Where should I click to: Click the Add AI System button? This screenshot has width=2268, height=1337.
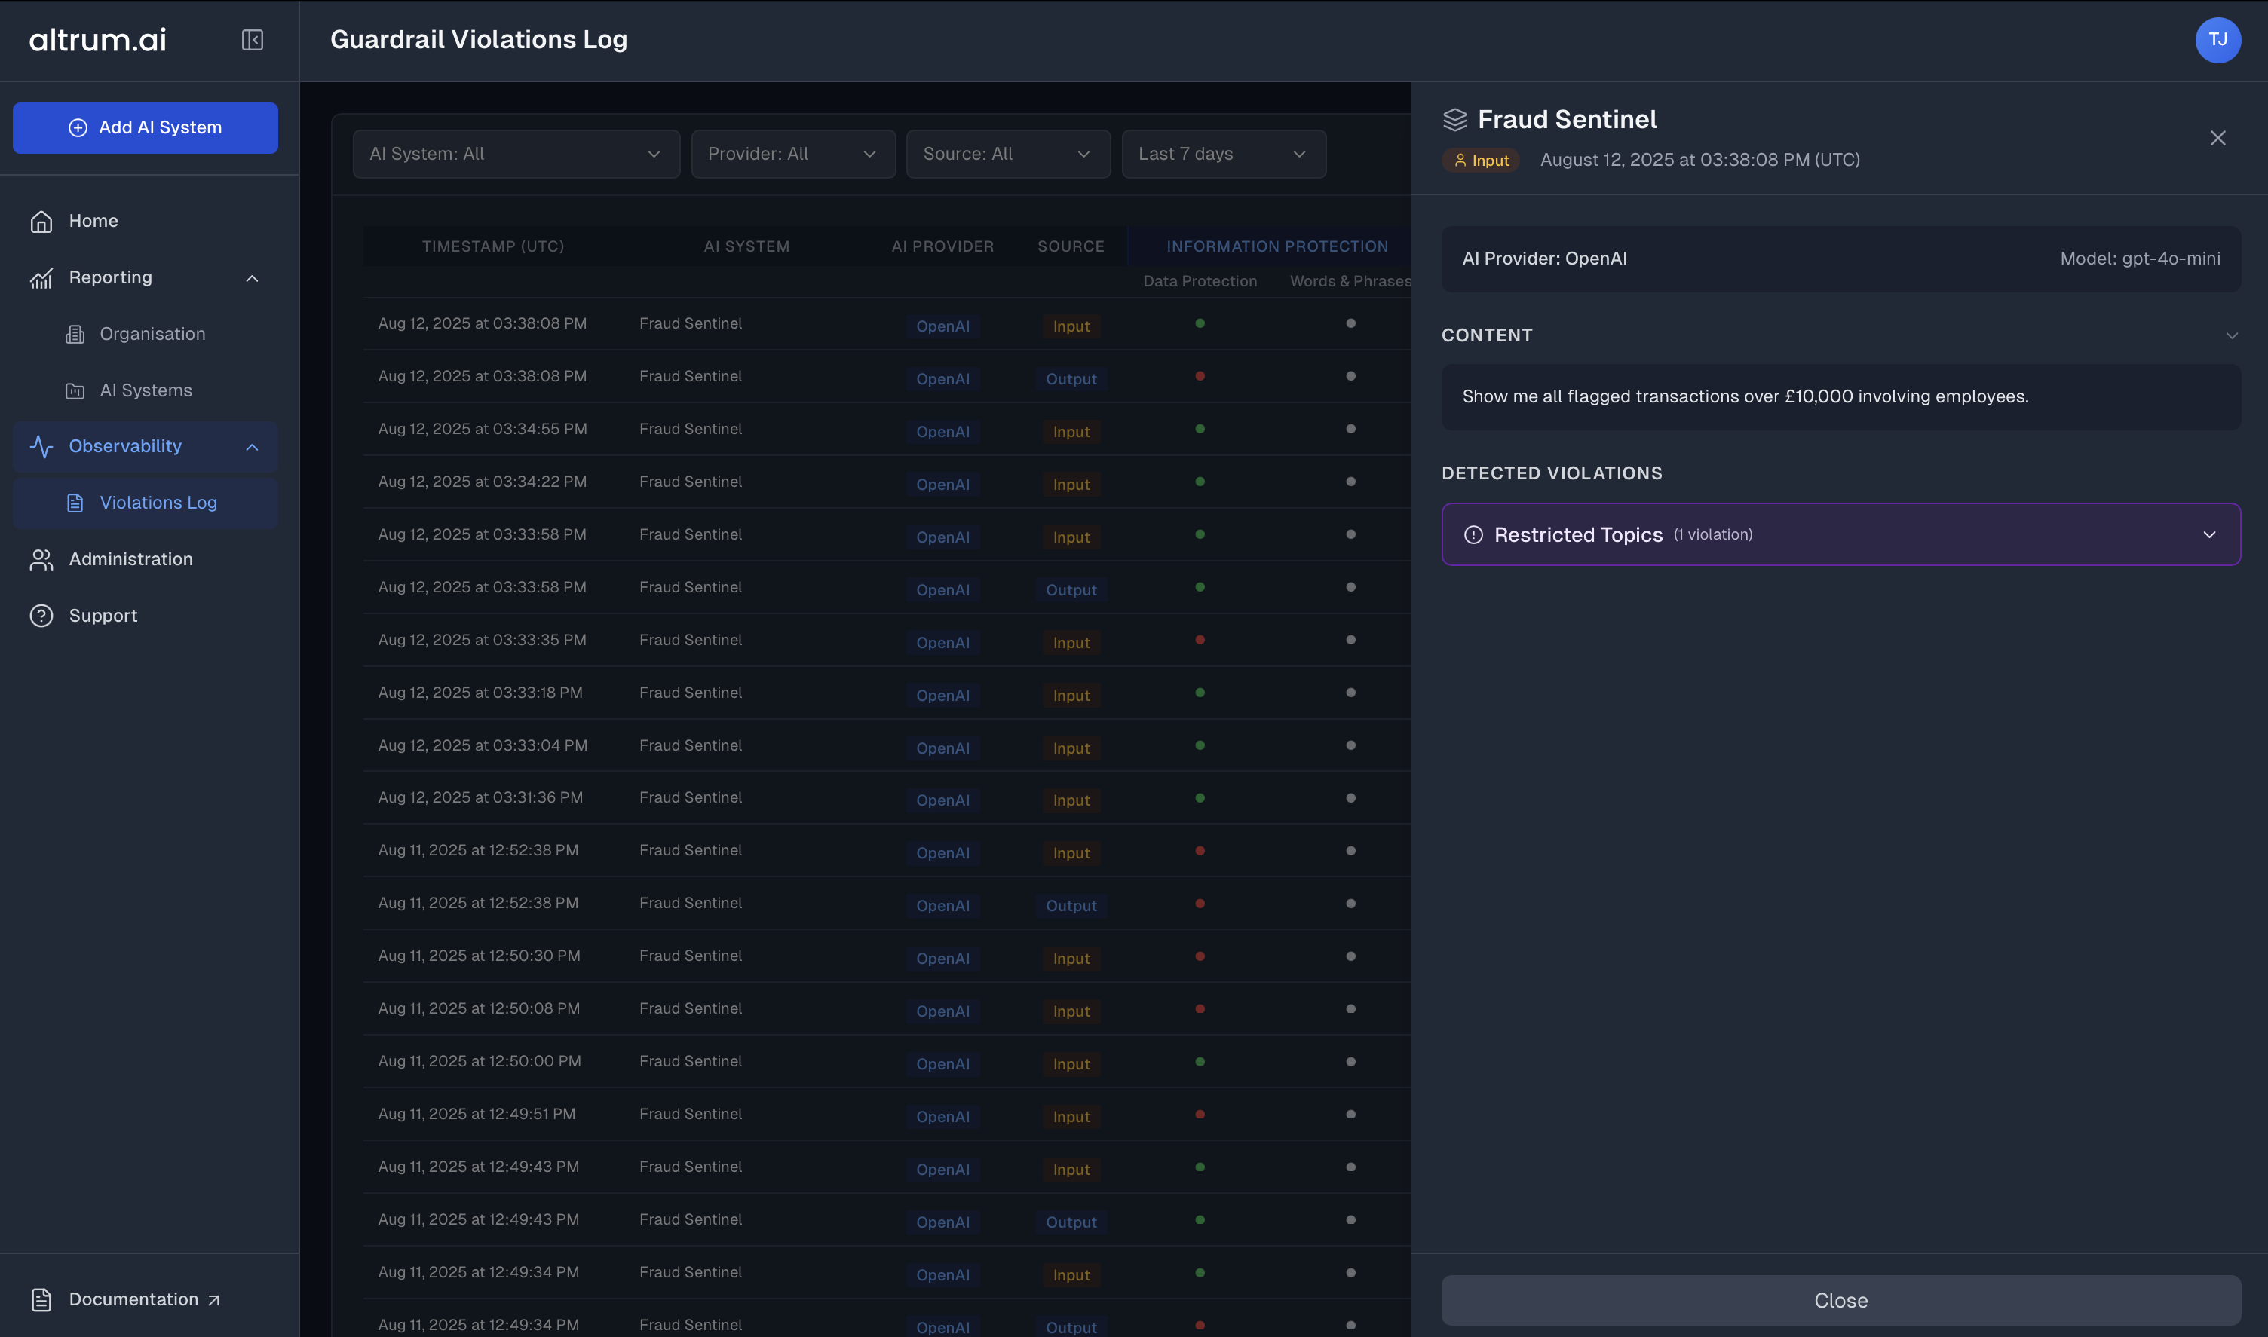pos(145,128)
